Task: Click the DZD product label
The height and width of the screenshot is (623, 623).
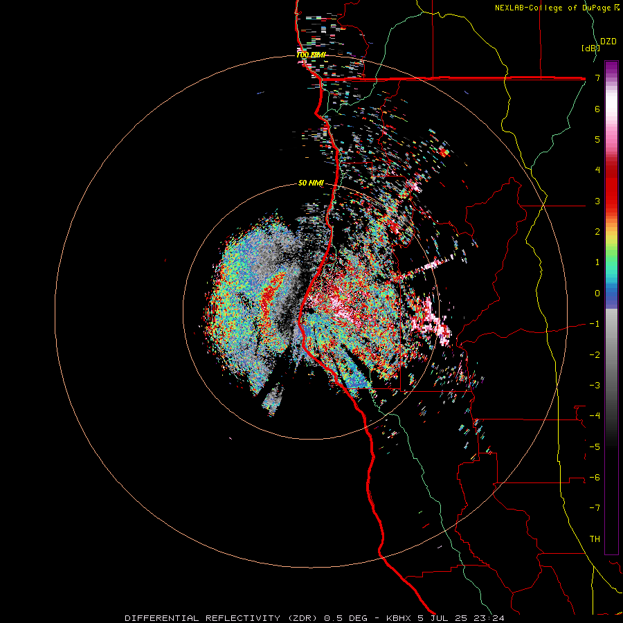Action: tap(608, 42)
